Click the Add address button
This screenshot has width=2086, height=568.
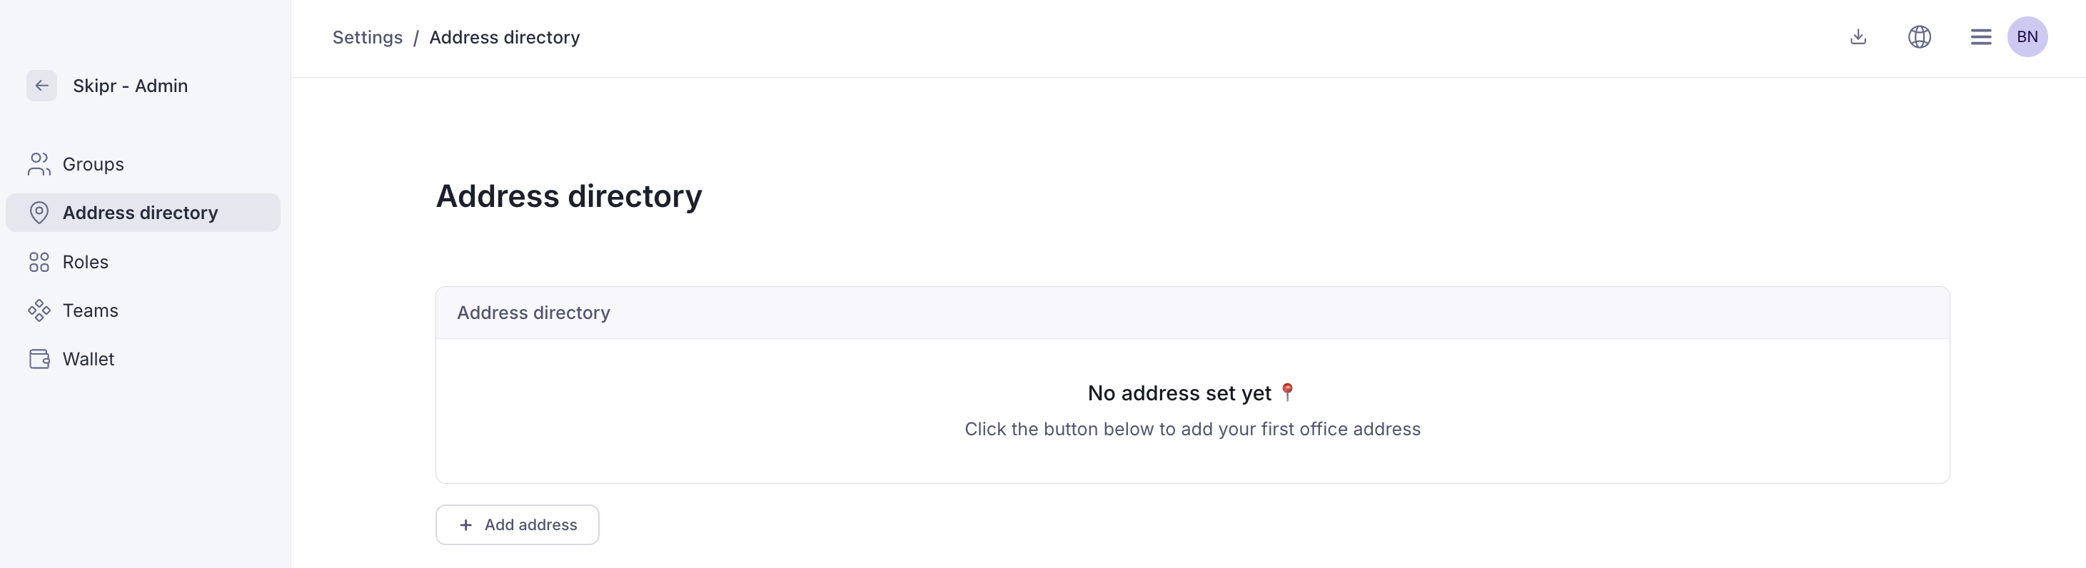pyautogui.click(x=518, y=525)
